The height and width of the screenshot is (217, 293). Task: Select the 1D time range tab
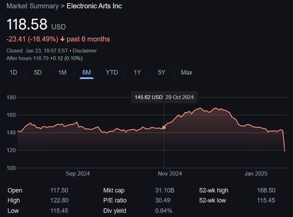point(13,72)
